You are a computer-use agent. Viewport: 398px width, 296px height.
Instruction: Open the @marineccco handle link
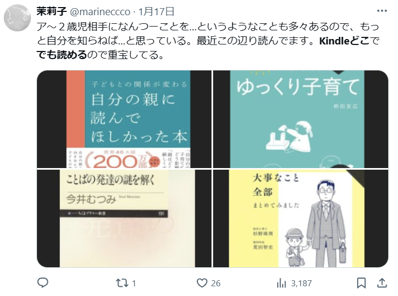[x=100, y=11]
